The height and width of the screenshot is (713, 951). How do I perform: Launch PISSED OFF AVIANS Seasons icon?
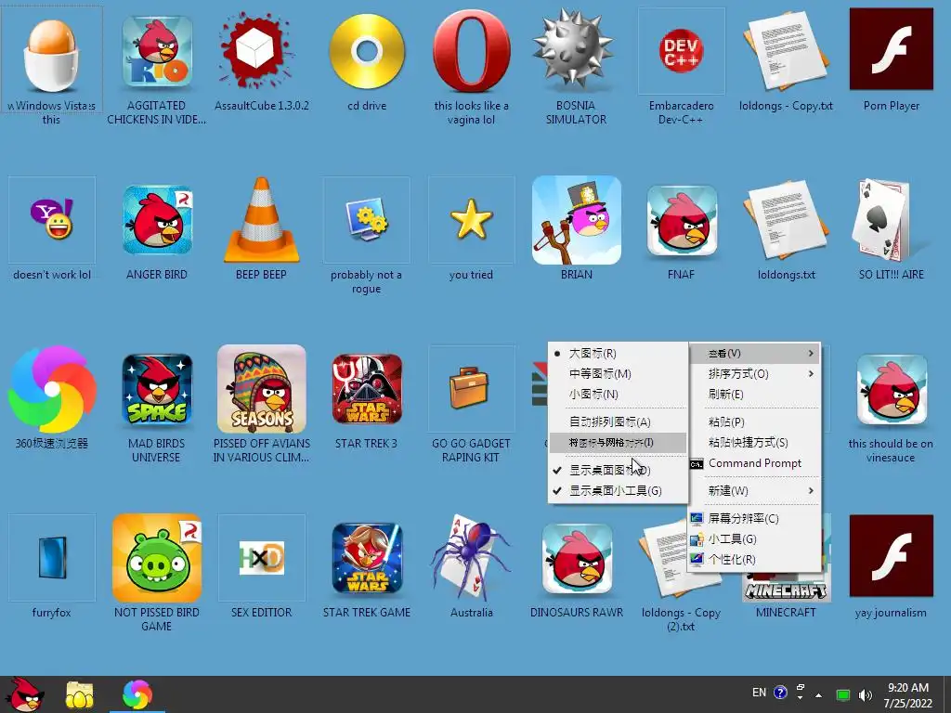point(261,389)
